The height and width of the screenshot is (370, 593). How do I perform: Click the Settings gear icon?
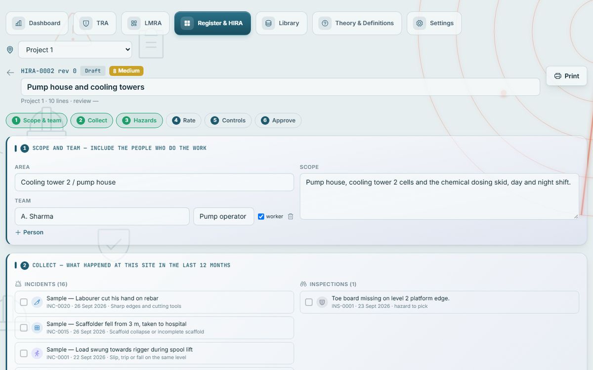pyautogui.click(x=420, y=23)
